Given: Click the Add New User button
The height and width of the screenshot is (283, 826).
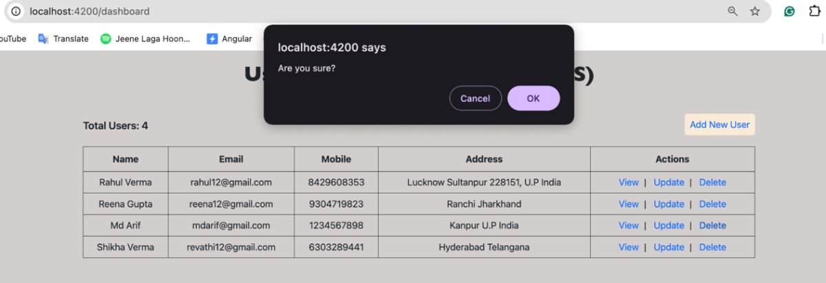Looking at the screenshot, I should coord(719,125).
